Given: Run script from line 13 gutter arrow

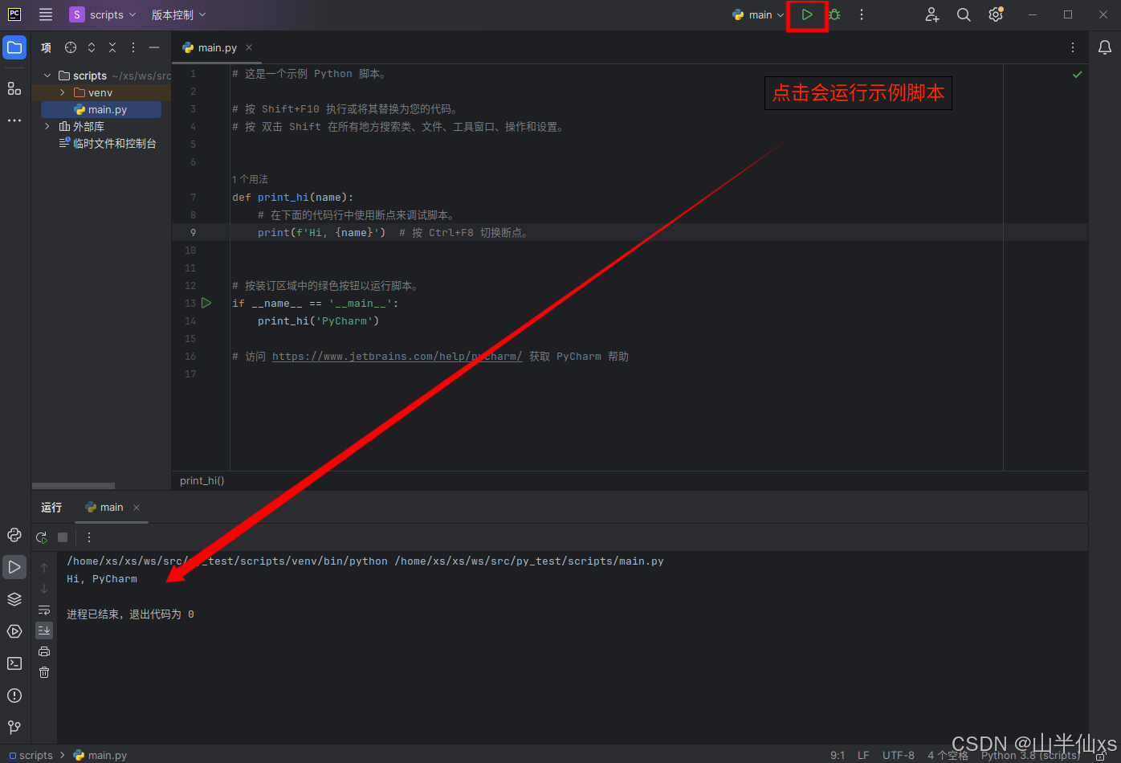Looking at the screenshot, I should click(x=206, y=303).
